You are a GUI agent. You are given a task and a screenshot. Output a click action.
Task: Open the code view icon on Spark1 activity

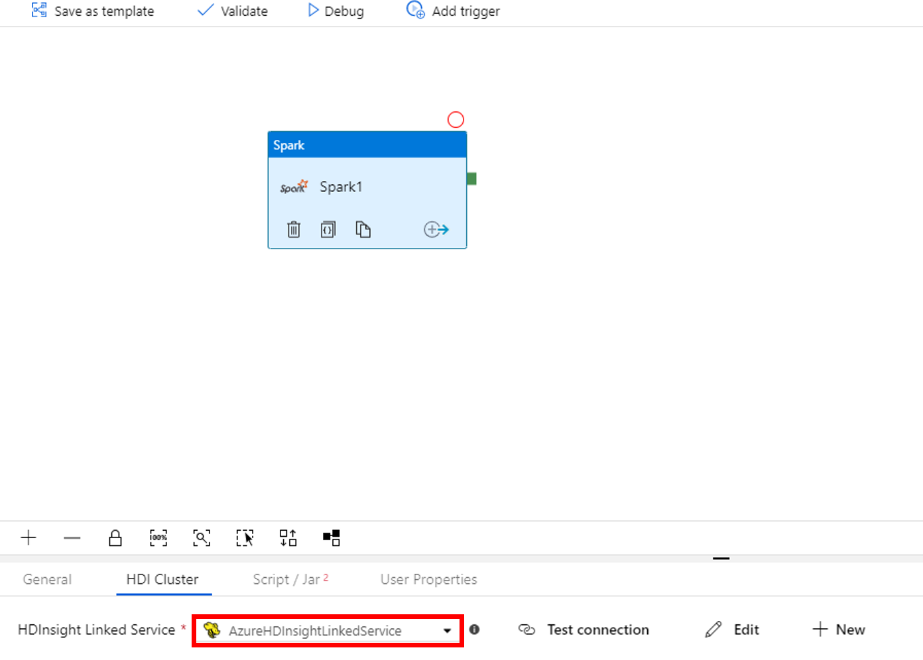328,229
